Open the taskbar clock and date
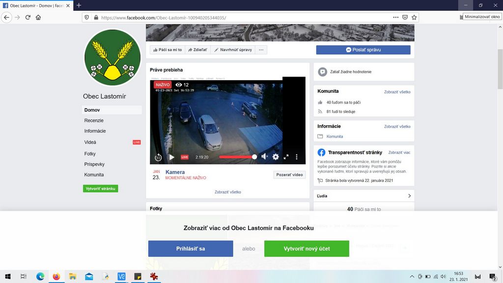 tap(458, 277)
